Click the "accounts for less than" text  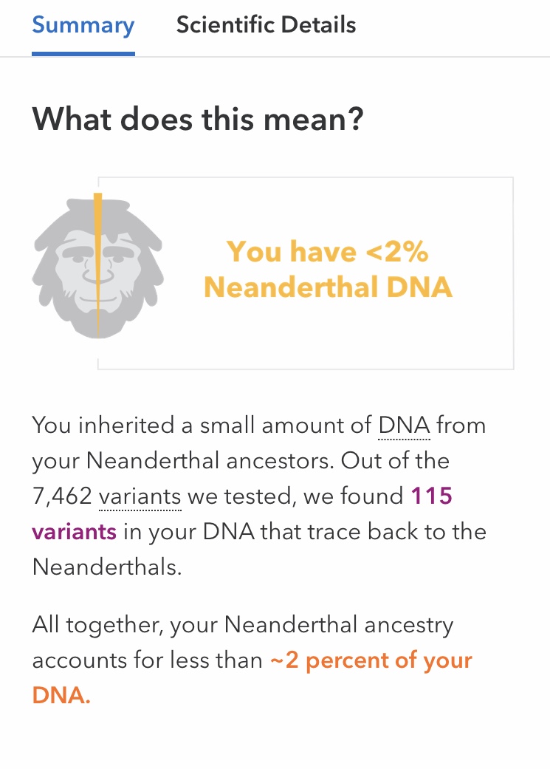coord(148,661)
